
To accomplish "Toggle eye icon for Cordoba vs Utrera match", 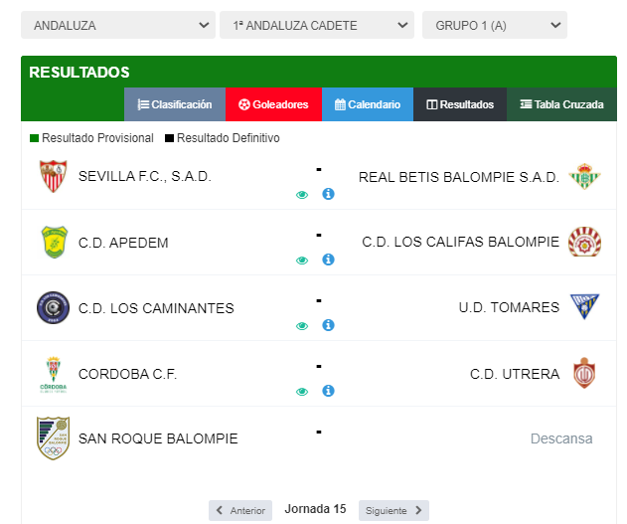I will 302,392.
